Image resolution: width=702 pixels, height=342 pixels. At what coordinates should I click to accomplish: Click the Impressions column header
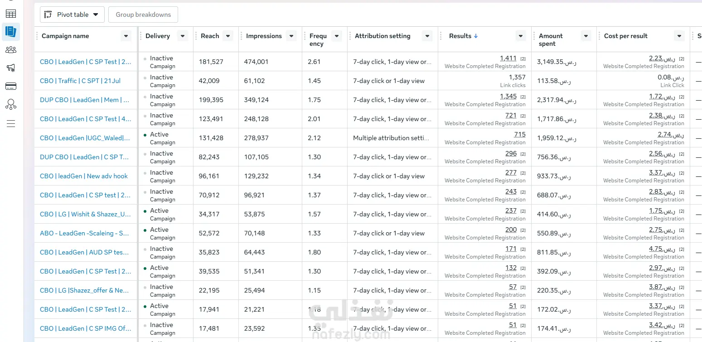pos(264,36)
